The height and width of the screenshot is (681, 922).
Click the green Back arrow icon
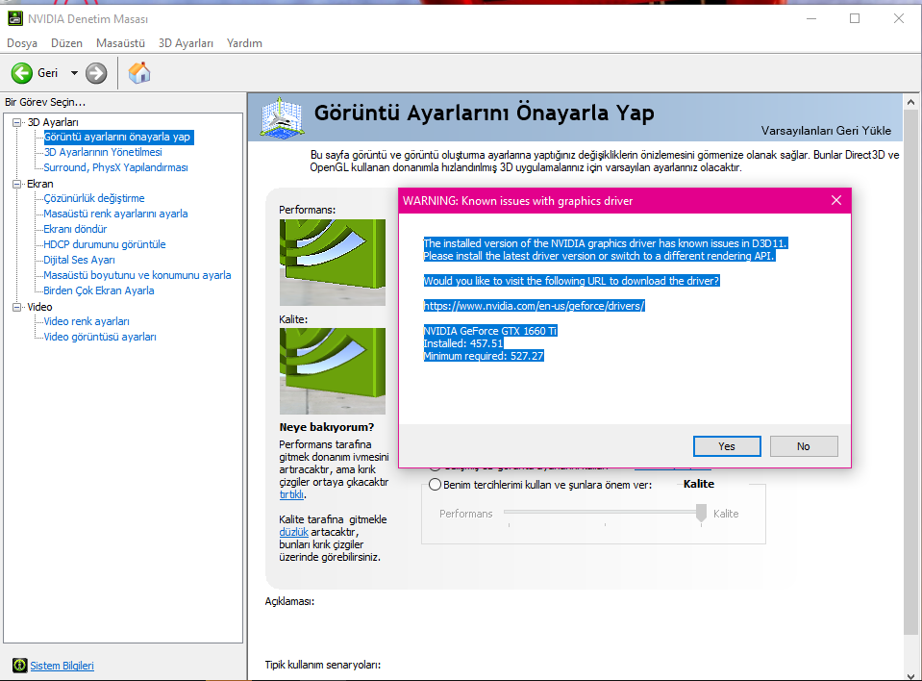click(22, 73)
